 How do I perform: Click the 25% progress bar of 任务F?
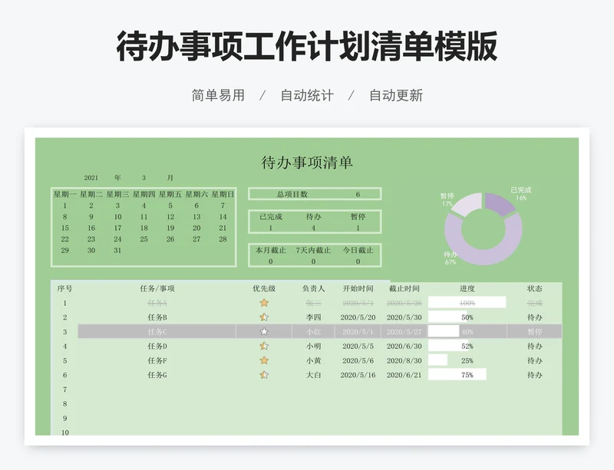click(x=437, y=360)
